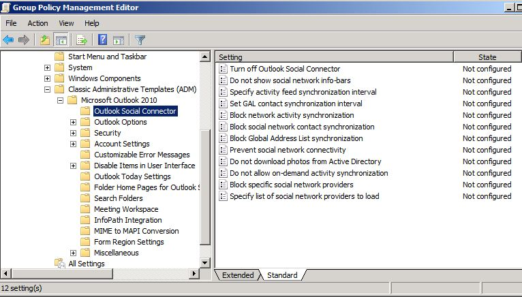Click policy icon beside Block specific social network providers
This screenshot has width=522, height=297.
coord(223,185)
